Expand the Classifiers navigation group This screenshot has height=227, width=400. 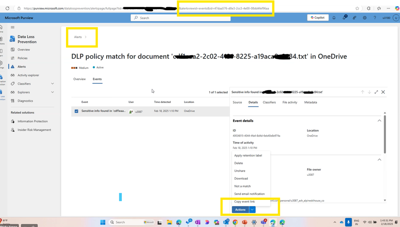click(52, 84)
